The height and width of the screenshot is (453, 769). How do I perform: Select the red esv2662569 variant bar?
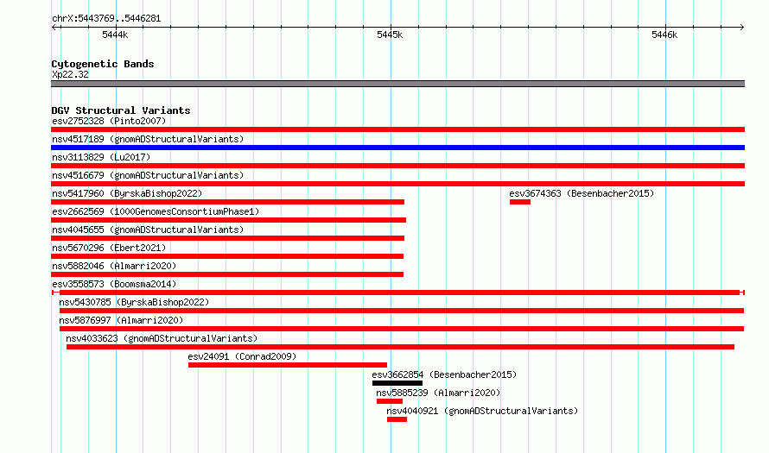coord(229,220)
